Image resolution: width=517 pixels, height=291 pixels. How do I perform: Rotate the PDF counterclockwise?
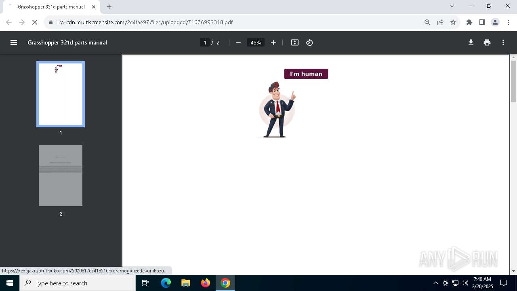click(x=309, y=42)
